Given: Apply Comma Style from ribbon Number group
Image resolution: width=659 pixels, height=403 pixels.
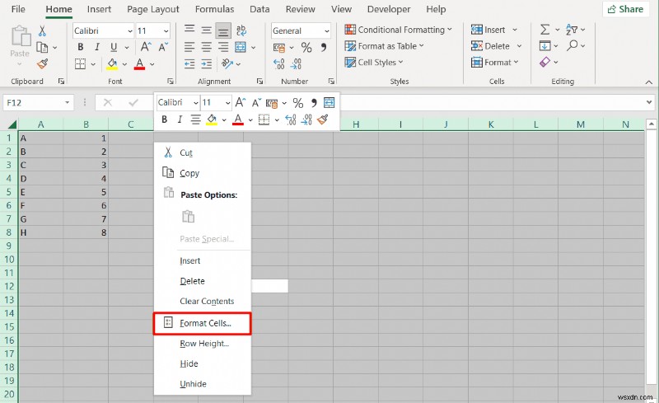Looking at the screenshot, I should 324,47.
